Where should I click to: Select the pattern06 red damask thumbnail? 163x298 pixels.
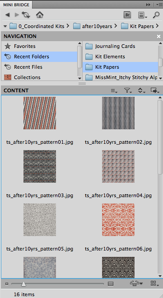pos(118,220)
